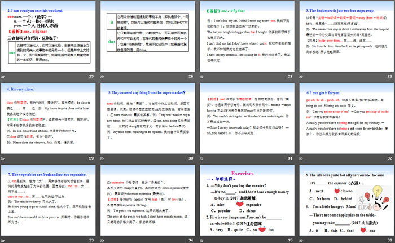Click the animation star icon under slide 33
Image resolution: width=395 pixels, height=243 pixels.
(3, 241)
